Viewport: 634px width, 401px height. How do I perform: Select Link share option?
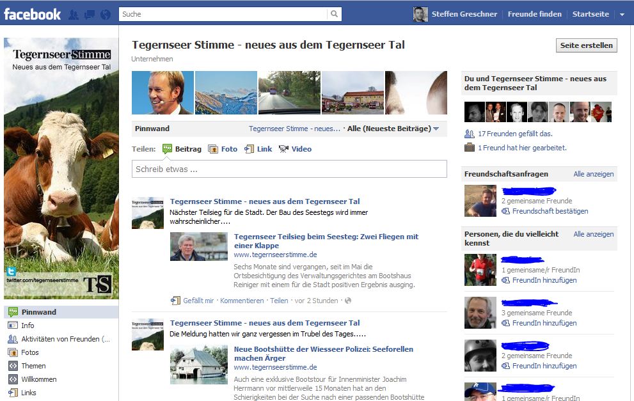[x=258, y=149]
